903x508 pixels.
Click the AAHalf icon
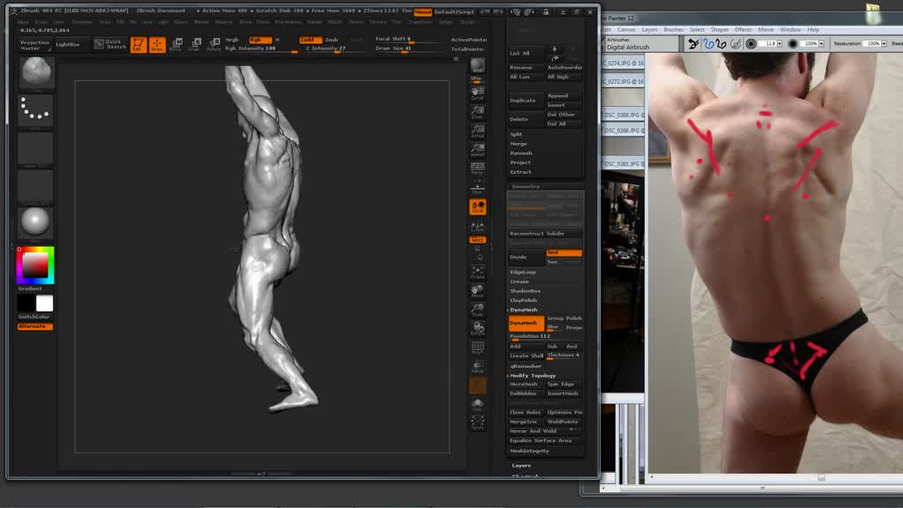tap(477, 150)
